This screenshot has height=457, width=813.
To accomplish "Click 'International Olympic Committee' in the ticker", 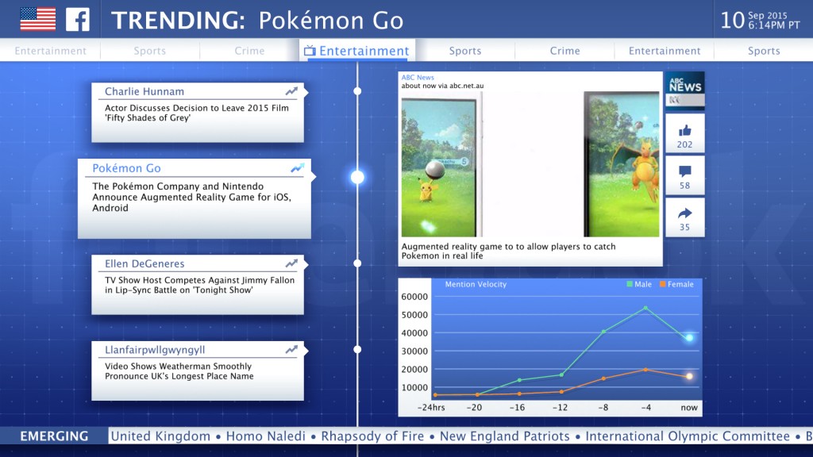I will click(x=688, y=436).
